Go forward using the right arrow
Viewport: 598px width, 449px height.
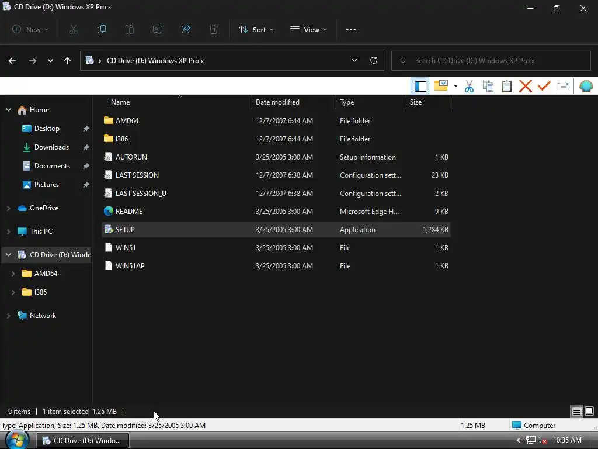click(x=33, y=61)
